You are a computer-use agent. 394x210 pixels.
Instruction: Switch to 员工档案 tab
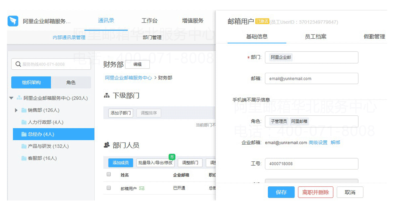point(316,37)
